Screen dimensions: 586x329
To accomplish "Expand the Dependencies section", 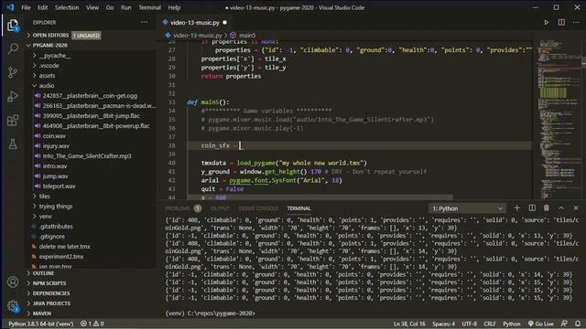I will 51,293.
